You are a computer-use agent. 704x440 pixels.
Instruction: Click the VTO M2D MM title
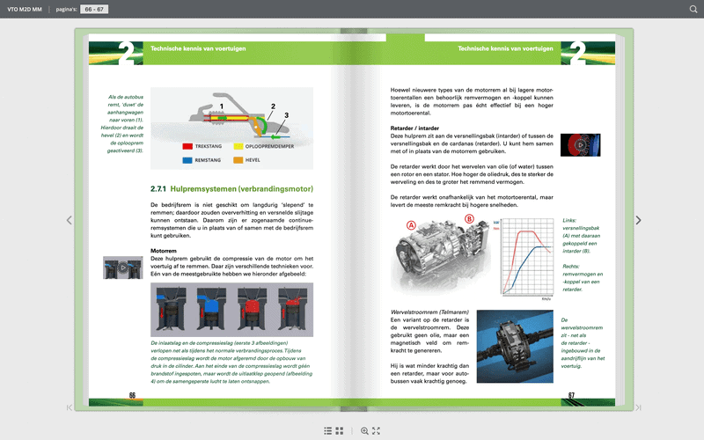pos(25,9)
